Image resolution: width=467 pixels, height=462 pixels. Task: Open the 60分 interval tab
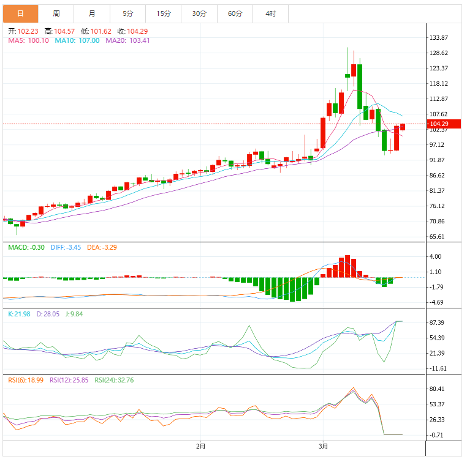235,13
